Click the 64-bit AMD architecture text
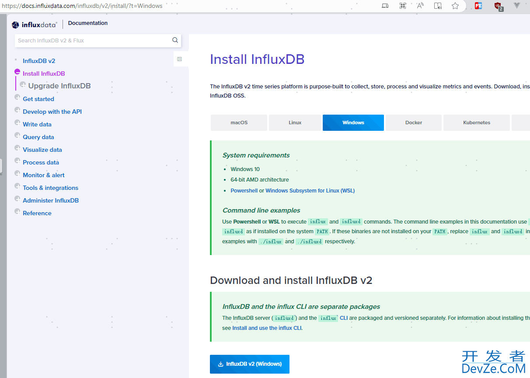530x378 pixels. (x=260, y=180)
